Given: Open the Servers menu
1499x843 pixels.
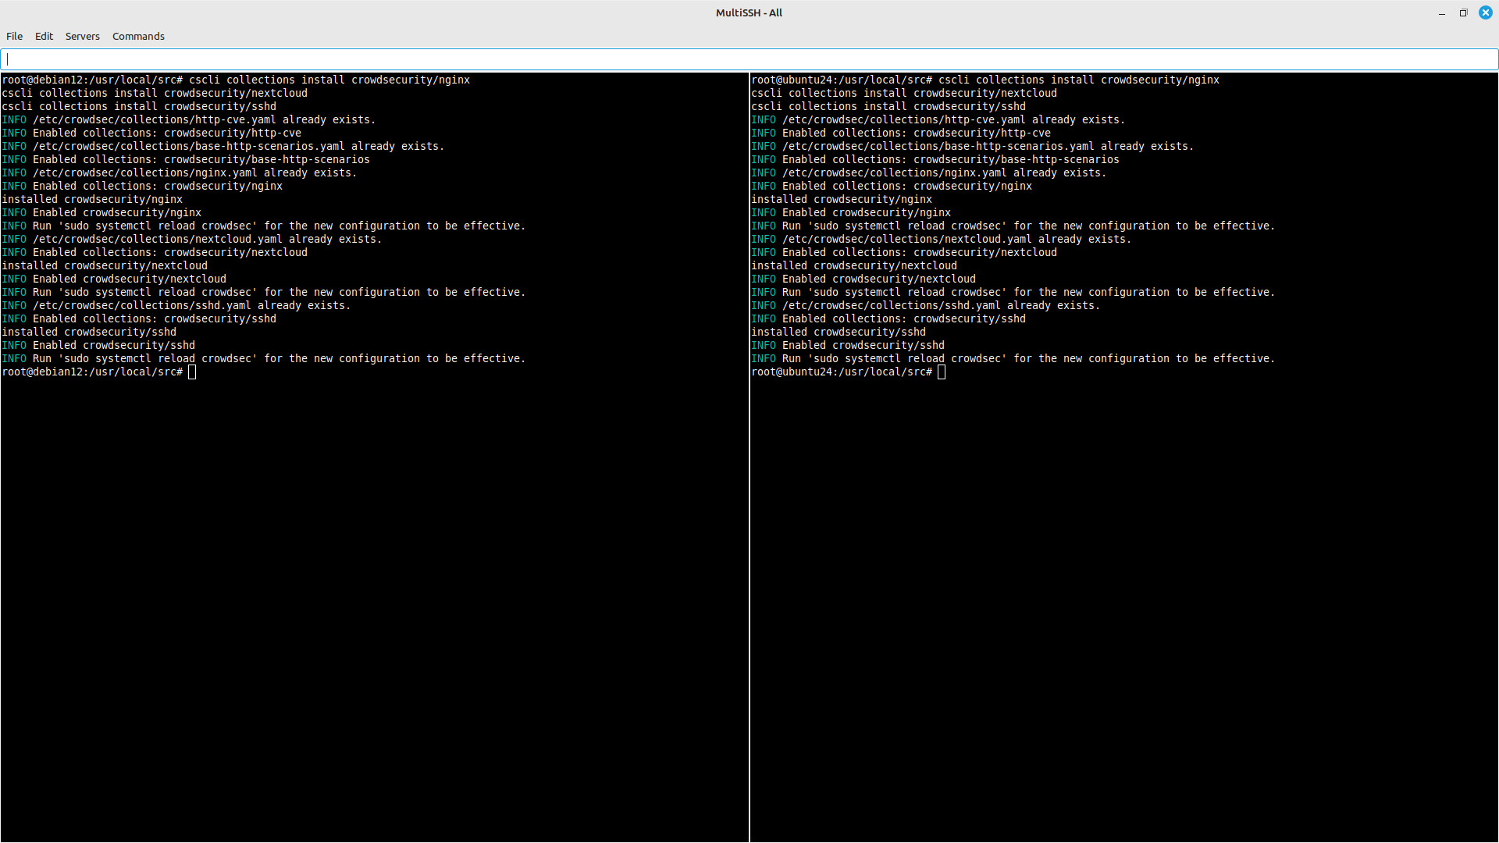Looking at the screenshot, I should [x=82, y=36].
